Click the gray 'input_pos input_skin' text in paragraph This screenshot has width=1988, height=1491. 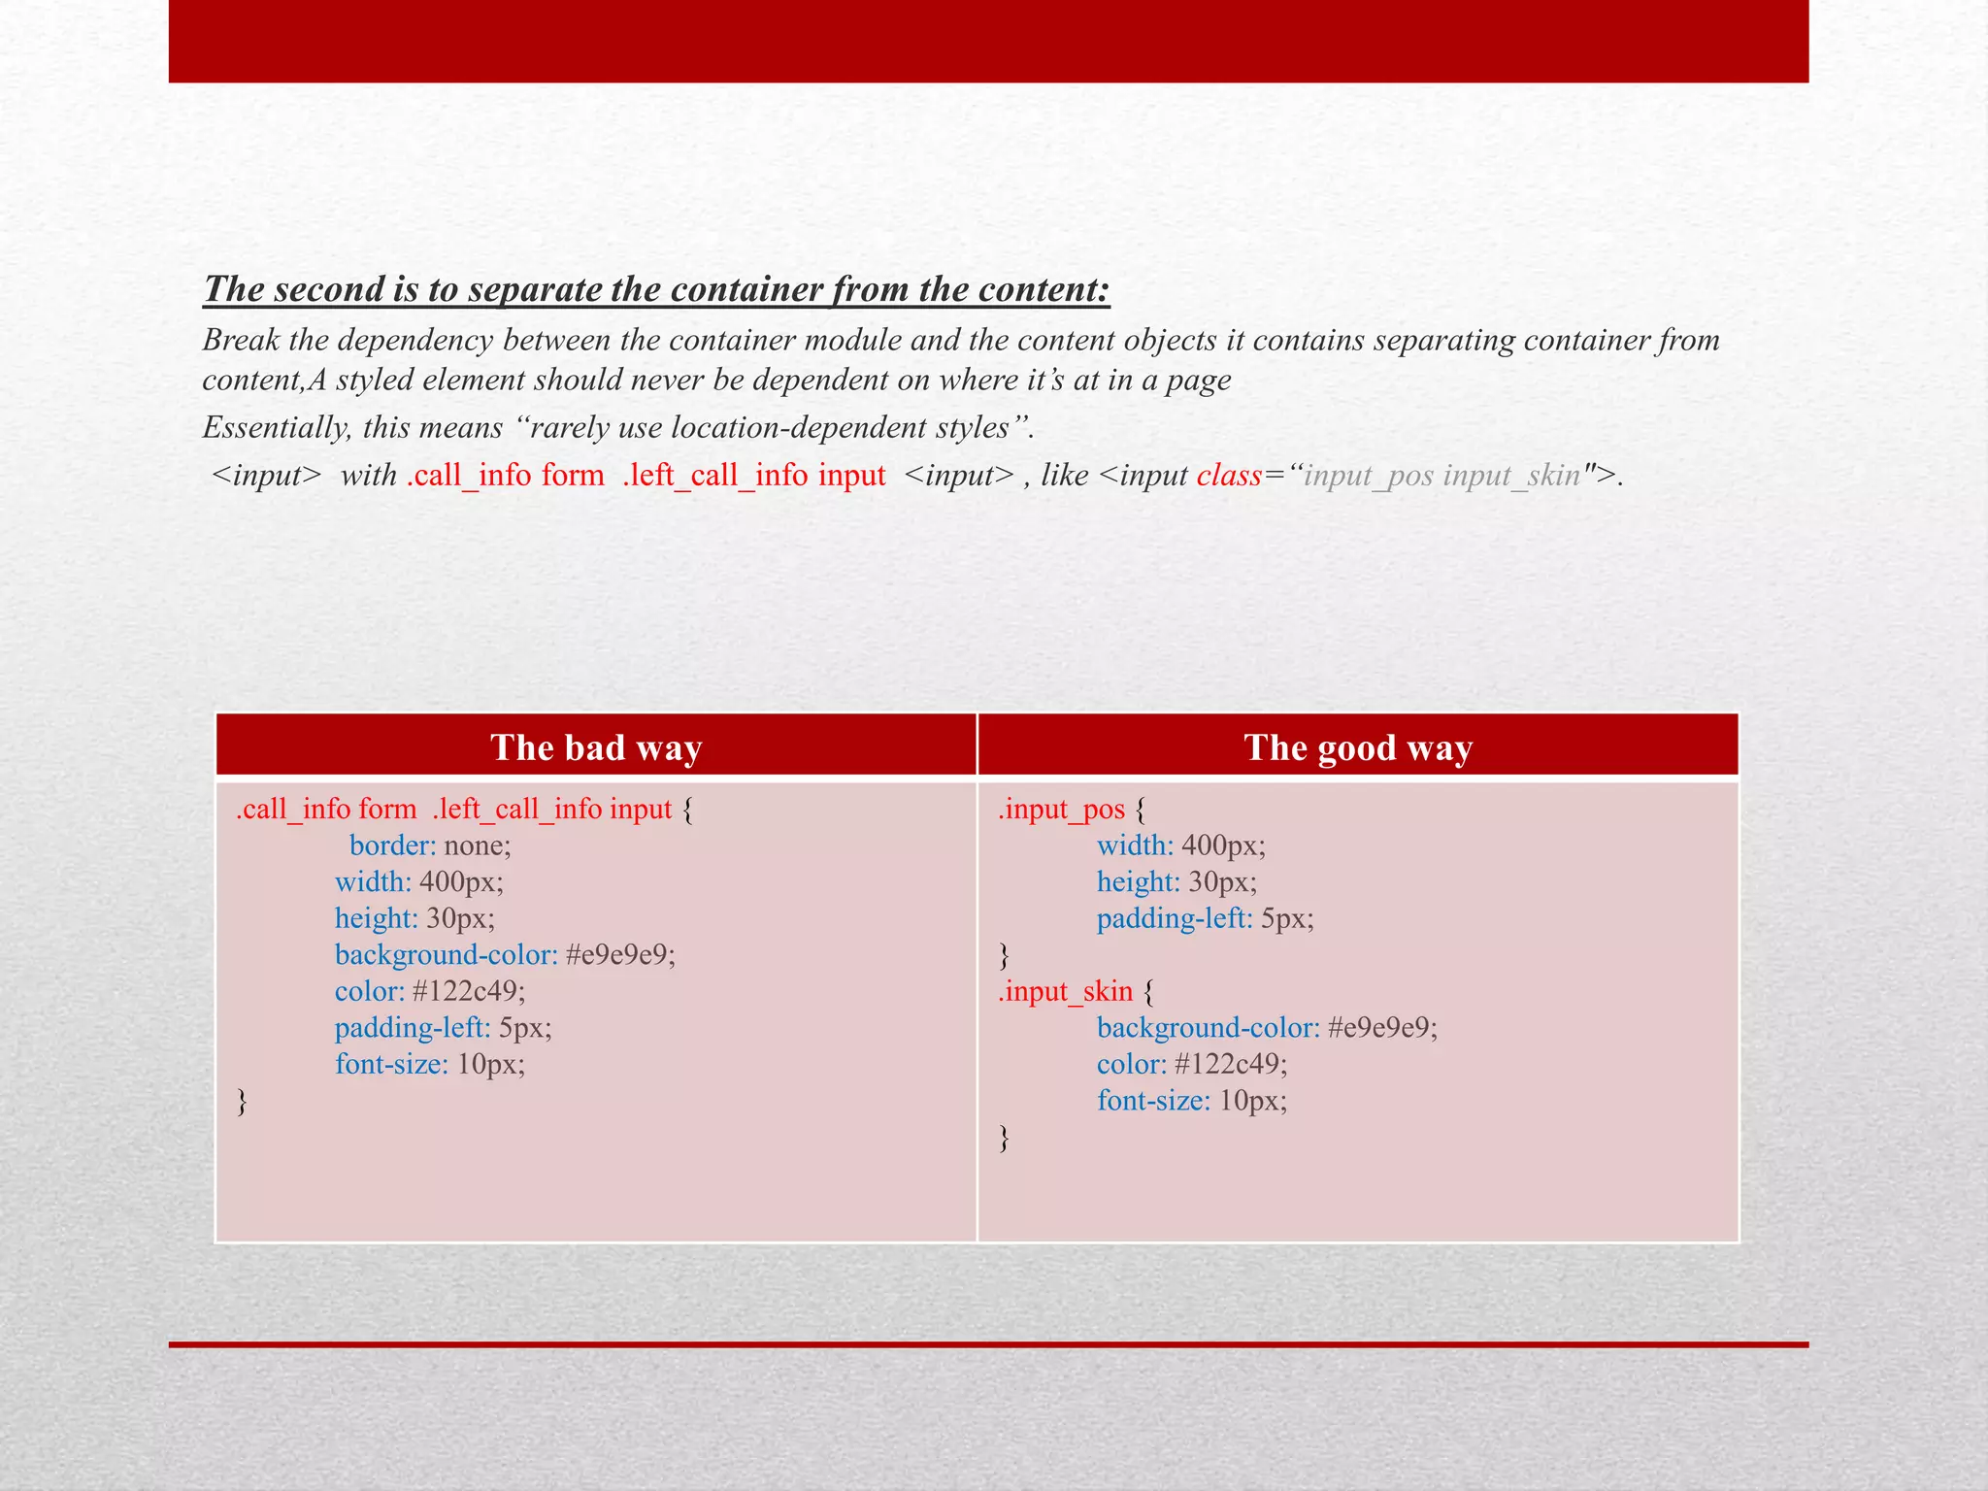(1441, 475)
